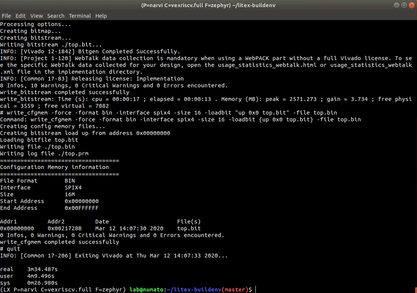
Task: Click the End Address value 0x00FFFFFF
Action: (81, 208)
